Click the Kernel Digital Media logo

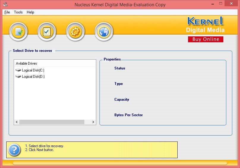click(x=205, y=25)
